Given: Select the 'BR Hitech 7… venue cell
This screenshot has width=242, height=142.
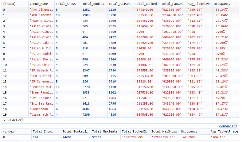Looking at the screenshot, I should pyautogui.click(x=41, y=71).
